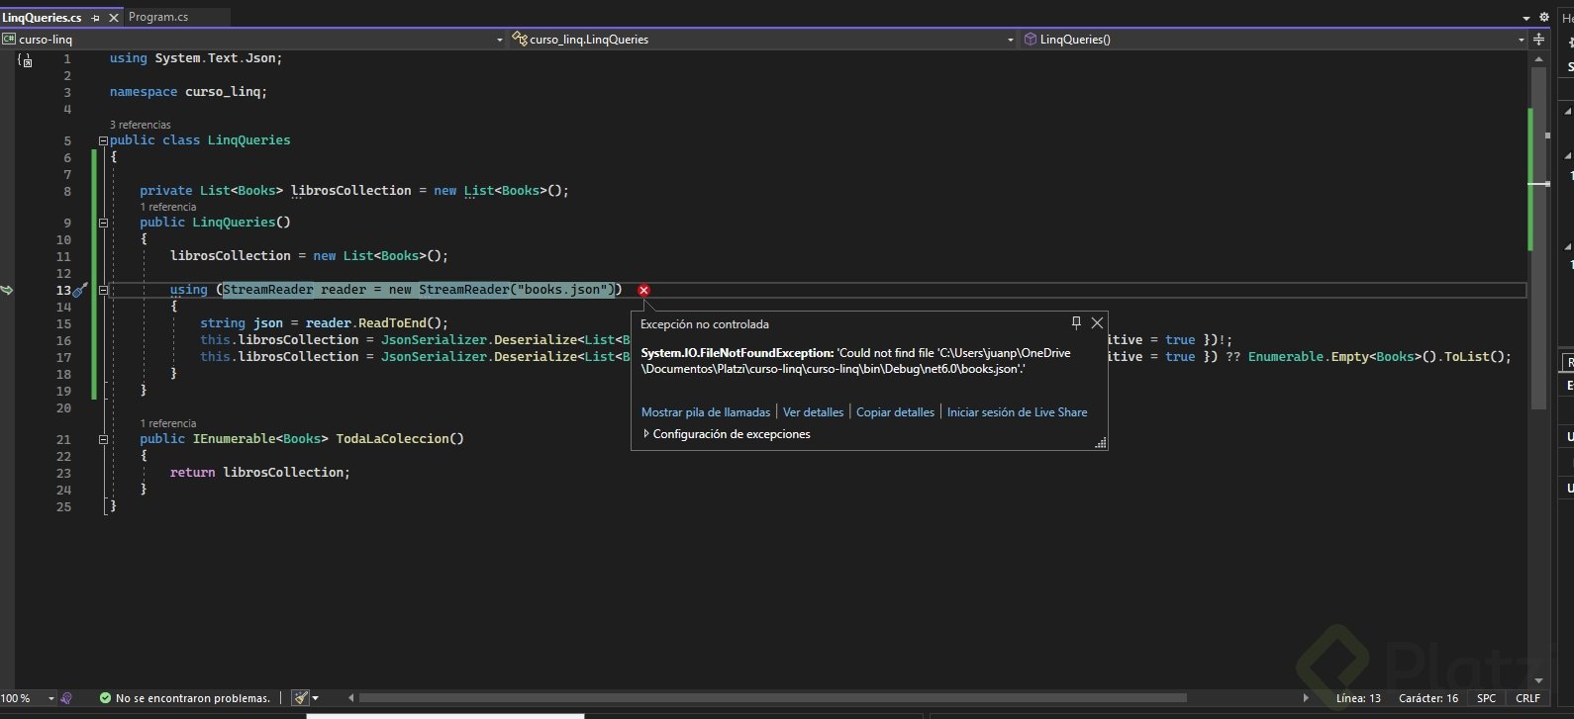Screen dimensions: 1574x719
Task: Click the editor split window icon
Action: 1538,40
